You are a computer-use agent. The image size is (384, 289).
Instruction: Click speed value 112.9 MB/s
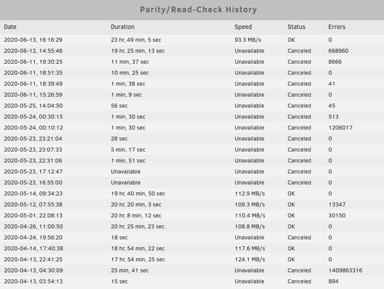tap(250, 194)
